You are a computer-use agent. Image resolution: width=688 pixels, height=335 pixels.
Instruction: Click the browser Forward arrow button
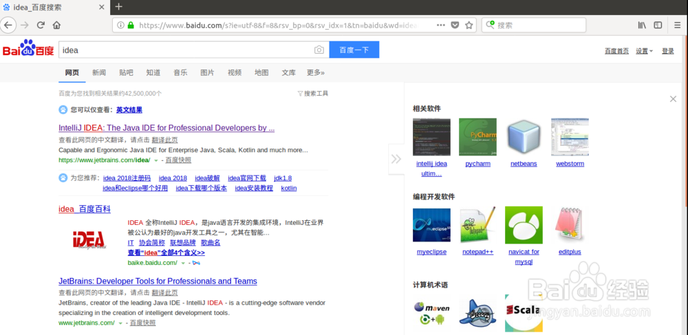click(x=25, y=25)
